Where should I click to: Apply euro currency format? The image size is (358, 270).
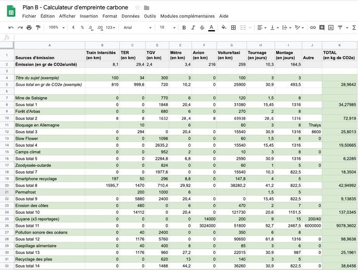pos(73,28)
